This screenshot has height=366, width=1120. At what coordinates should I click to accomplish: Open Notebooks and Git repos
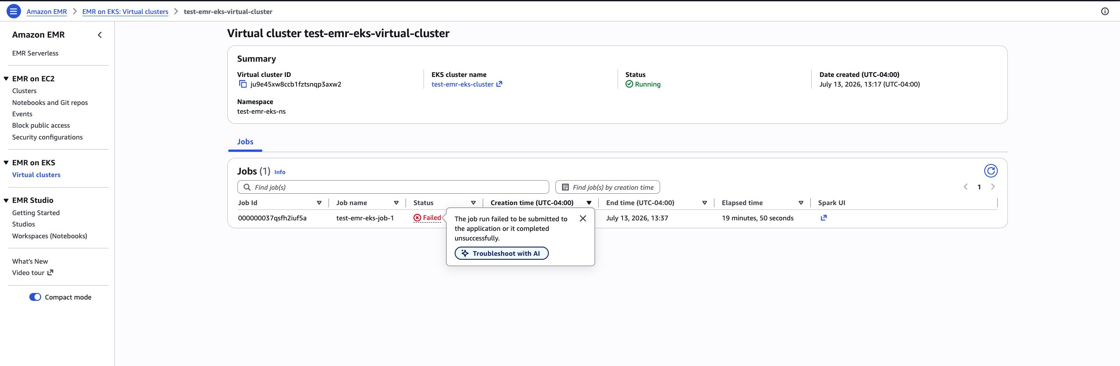pos(50,103)
